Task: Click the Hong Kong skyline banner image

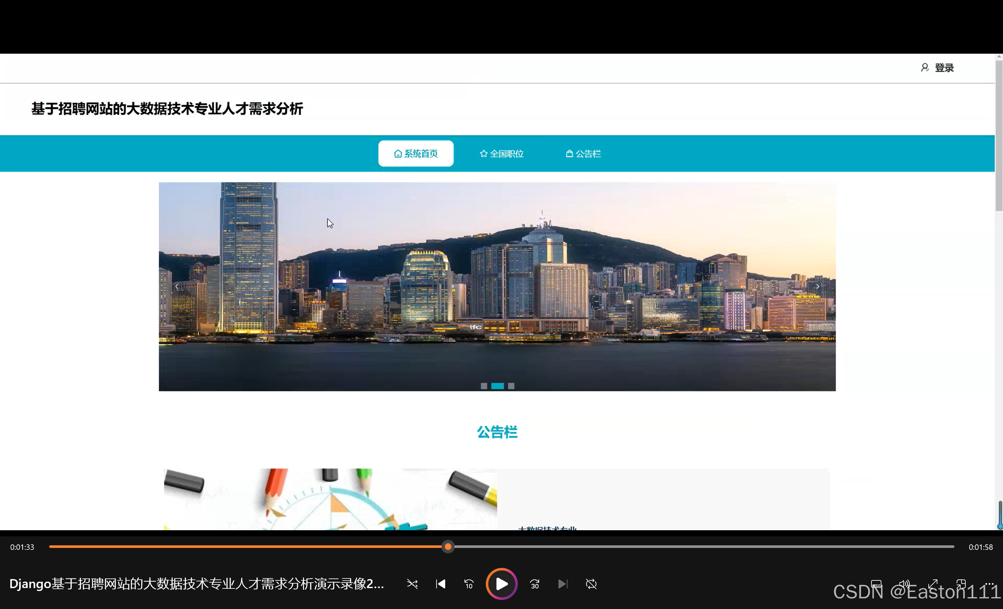Action: 497,287
